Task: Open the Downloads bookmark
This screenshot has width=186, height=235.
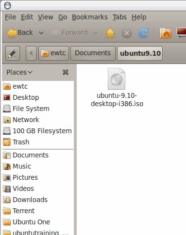Action: 38,200
